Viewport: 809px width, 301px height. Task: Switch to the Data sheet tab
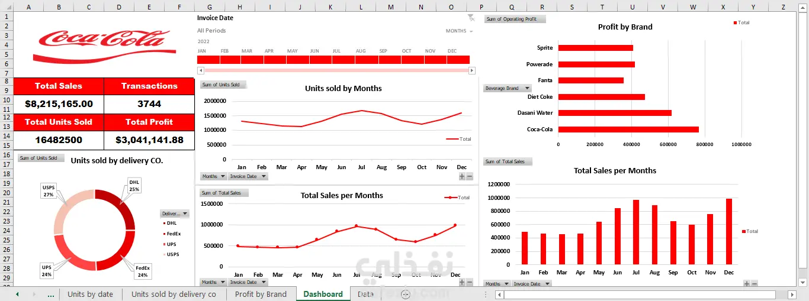tap(365, 294)
